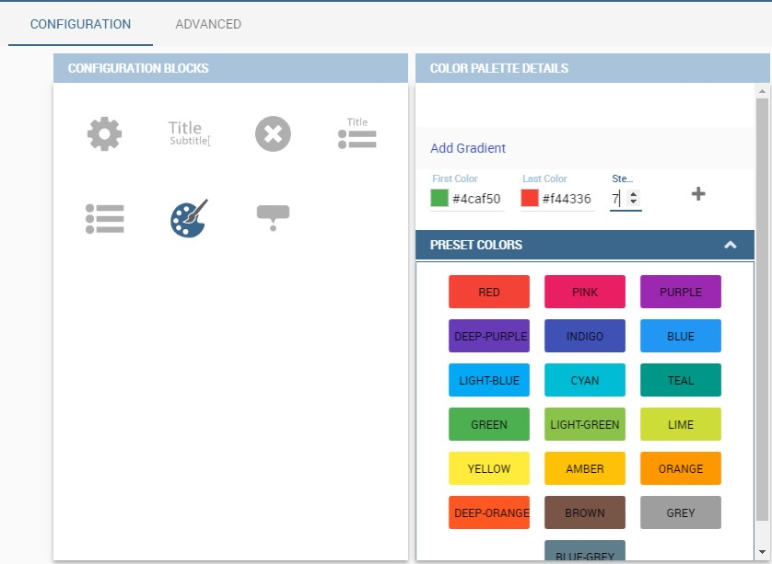772x564 pixels.
Task: Click the palette details scrollbar down arrow
Action: tap(762, 552)
